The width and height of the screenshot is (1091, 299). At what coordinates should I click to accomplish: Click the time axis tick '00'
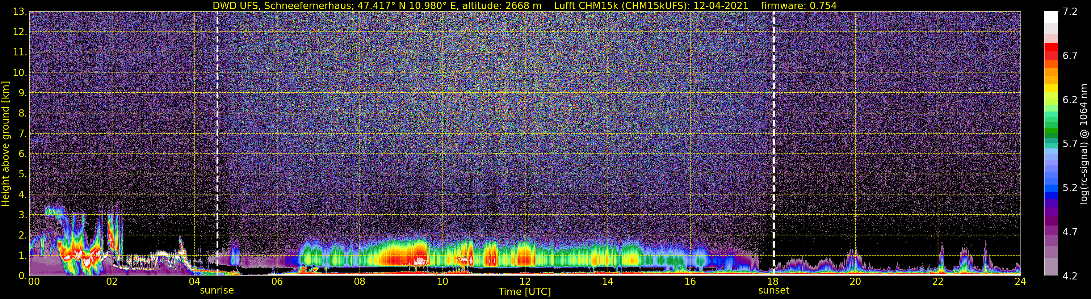click(x=33, y=282)
